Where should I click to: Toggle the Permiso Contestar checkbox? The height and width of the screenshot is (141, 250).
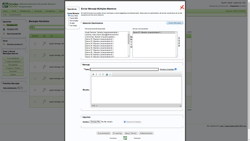click(x=175, y=69)
